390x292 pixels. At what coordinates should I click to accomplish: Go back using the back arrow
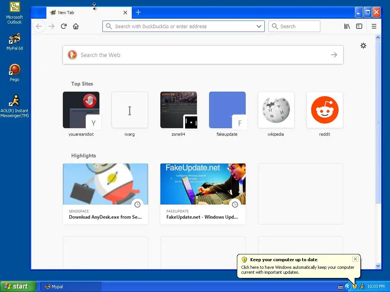(39, 26)
